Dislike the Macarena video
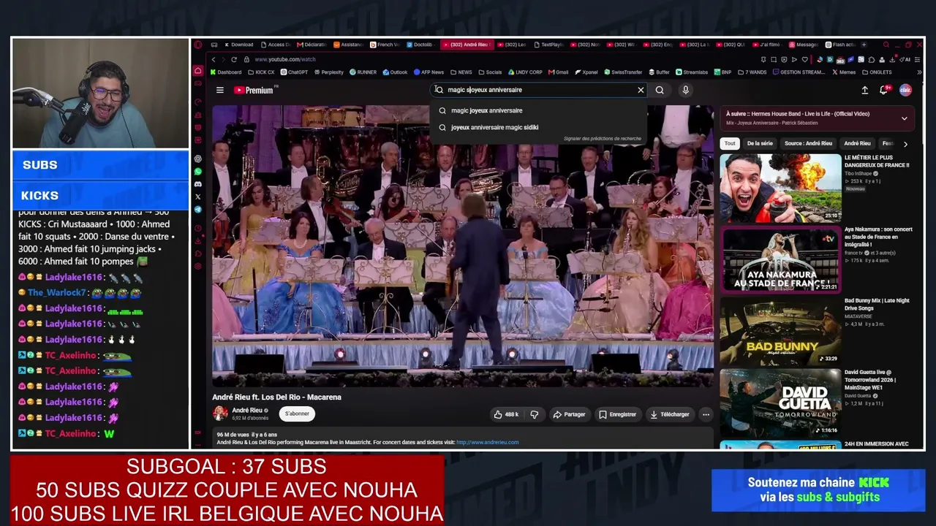The height and width of the screenshot is (526, 936). [535, 414]
